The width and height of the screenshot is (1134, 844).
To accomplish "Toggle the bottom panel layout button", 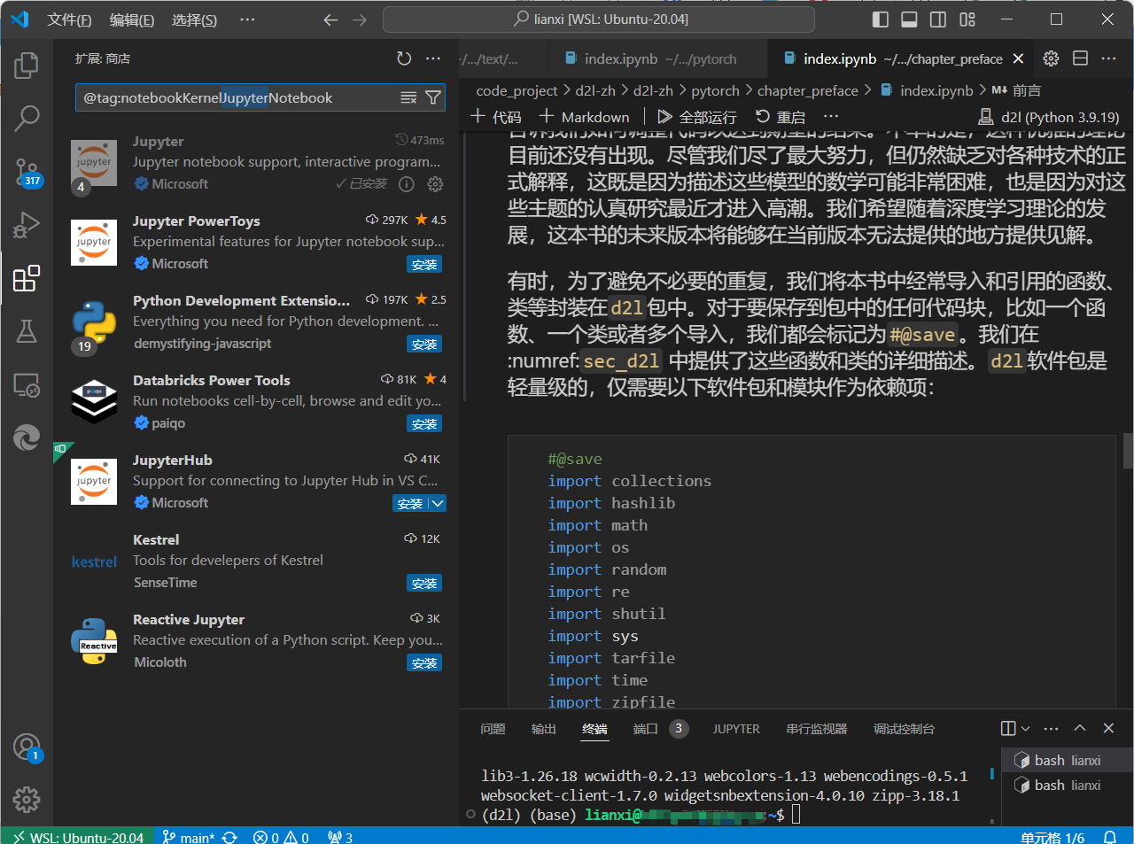I will pyautogui.click(x=909, y=19).
